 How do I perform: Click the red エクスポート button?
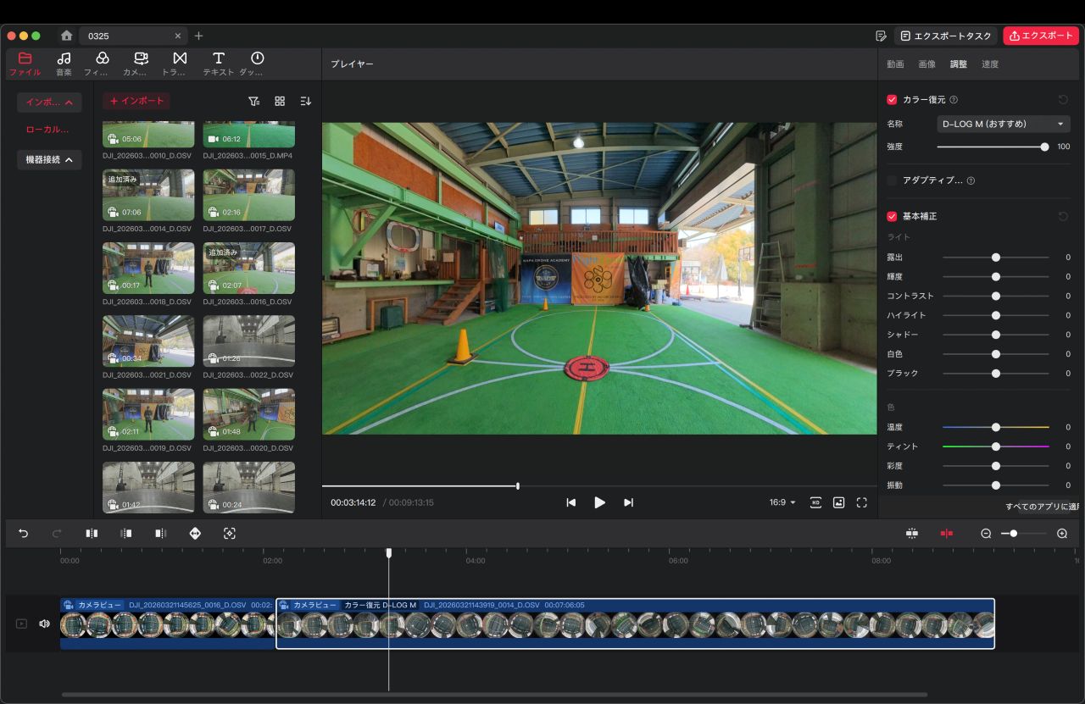[1040, 36]
